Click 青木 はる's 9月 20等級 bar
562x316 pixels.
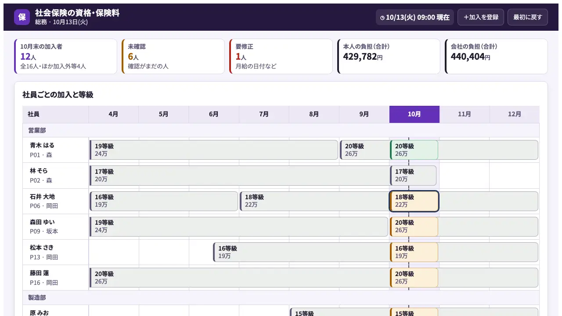click(364, 150)
